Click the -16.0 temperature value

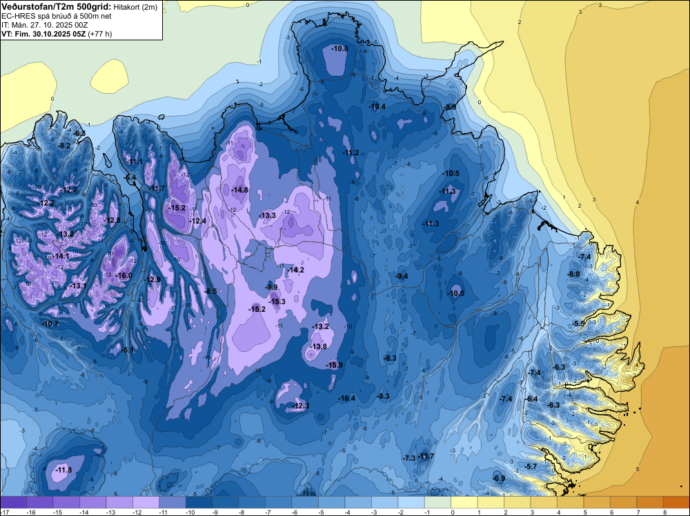(x=124, y=275)
